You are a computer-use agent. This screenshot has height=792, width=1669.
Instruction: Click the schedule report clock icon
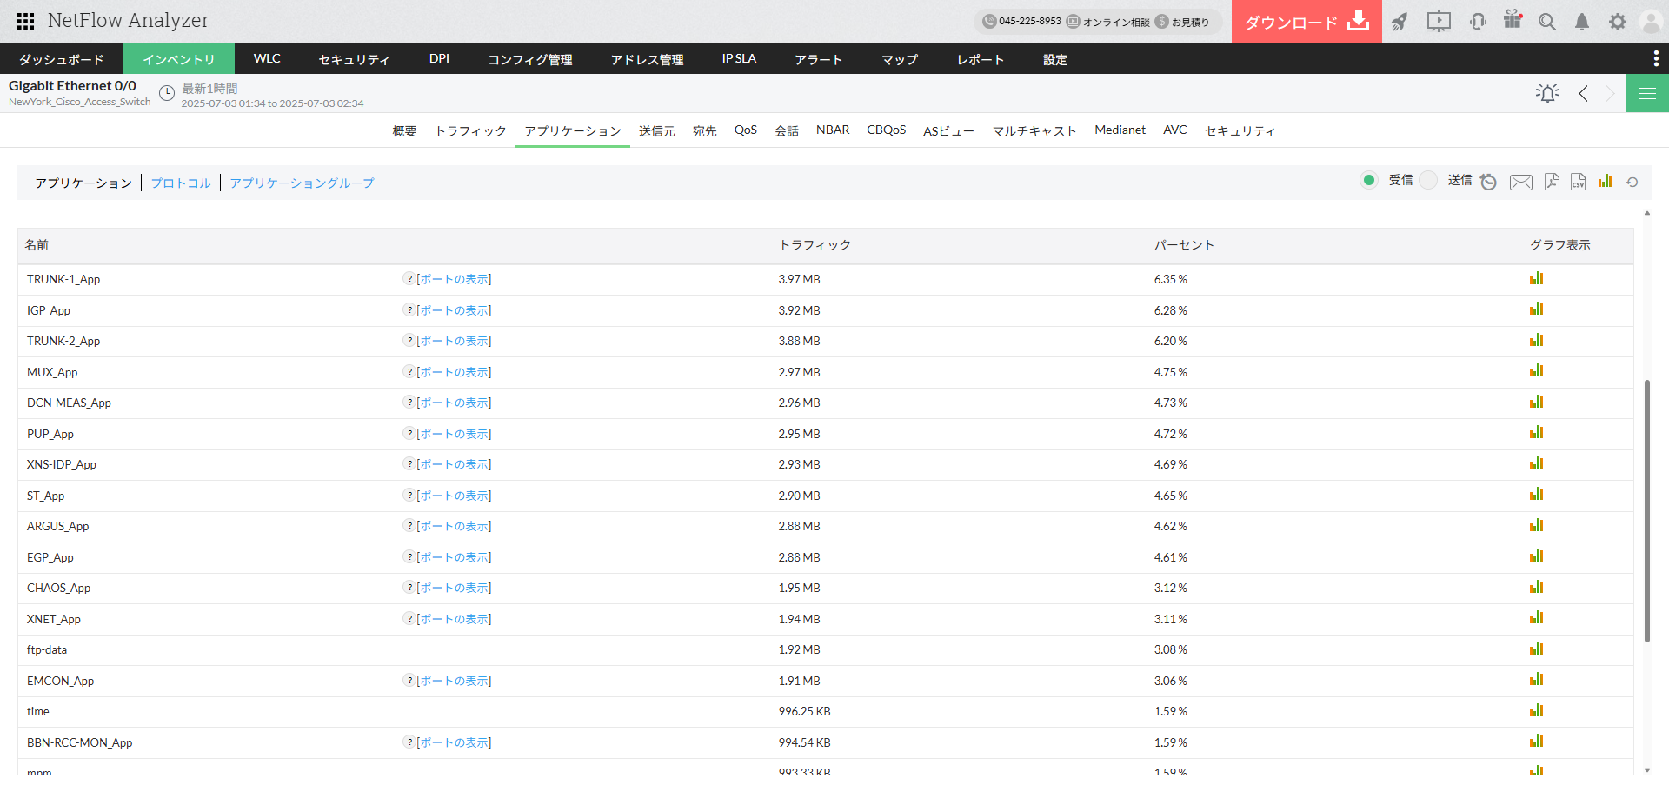click(x=1488, y=182)
